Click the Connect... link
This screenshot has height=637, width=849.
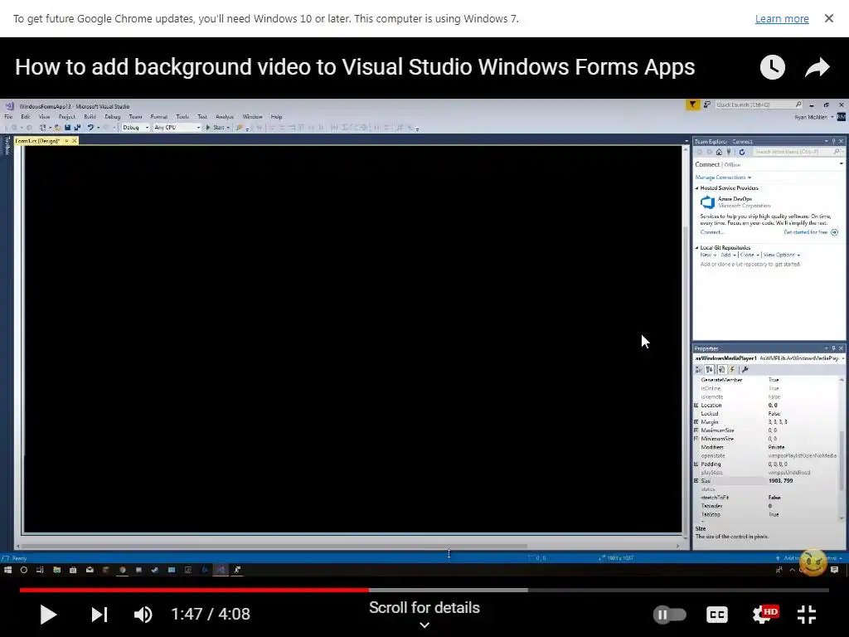click(711, 232)
